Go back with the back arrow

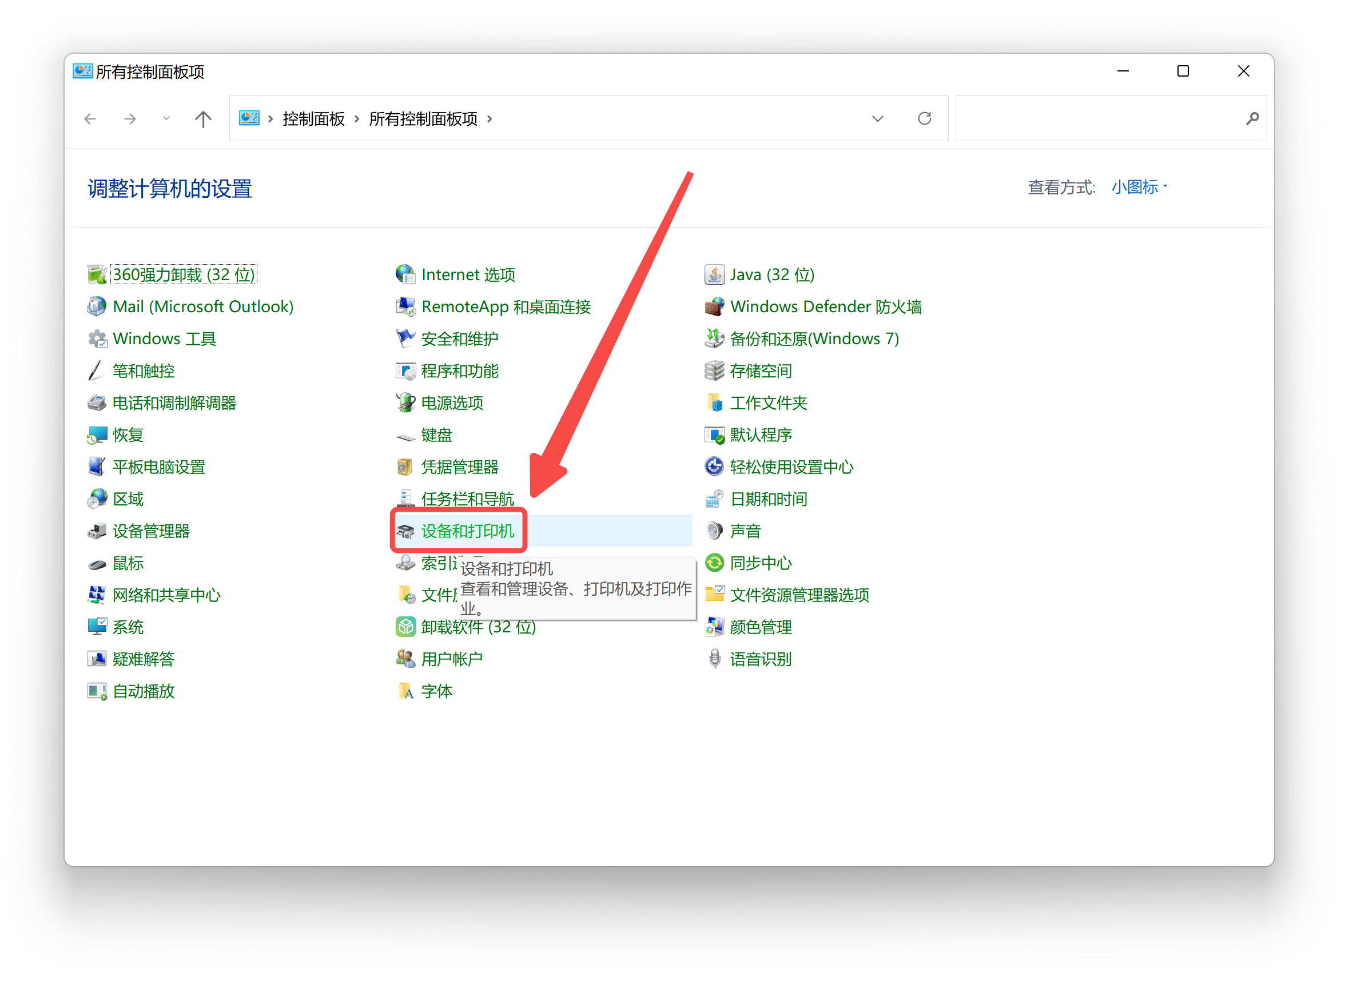point(90,119)
